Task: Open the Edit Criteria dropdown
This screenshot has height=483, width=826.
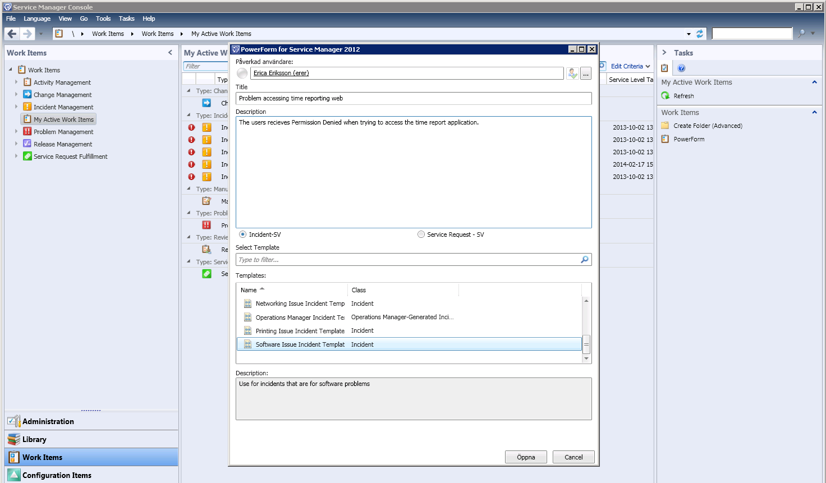Action: pyautogui.click(x=631, y=66)
